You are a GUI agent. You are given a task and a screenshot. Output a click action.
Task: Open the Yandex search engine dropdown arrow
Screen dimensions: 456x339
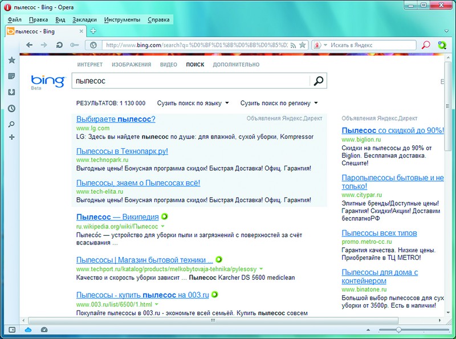(x=325, y=45)
